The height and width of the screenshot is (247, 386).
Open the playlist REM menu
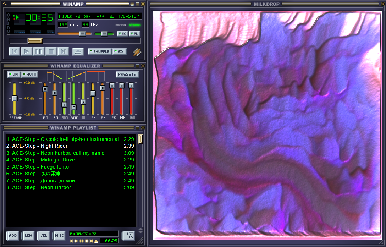[x=28, y=235]
